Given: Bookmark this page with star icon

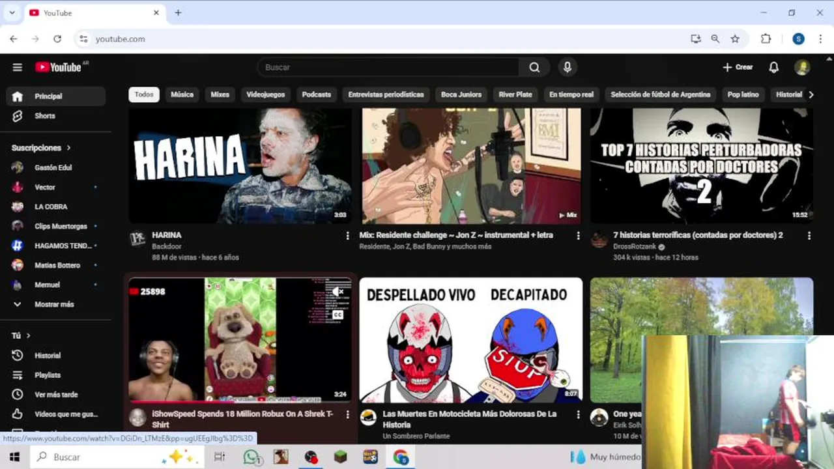Looking at the screenshot, I should pyautogui.click(x=735, y=39).
